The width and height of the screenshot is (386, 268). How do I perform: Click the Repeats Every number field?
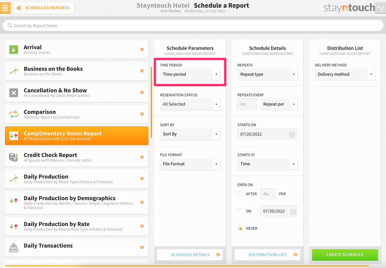[248, 104]
